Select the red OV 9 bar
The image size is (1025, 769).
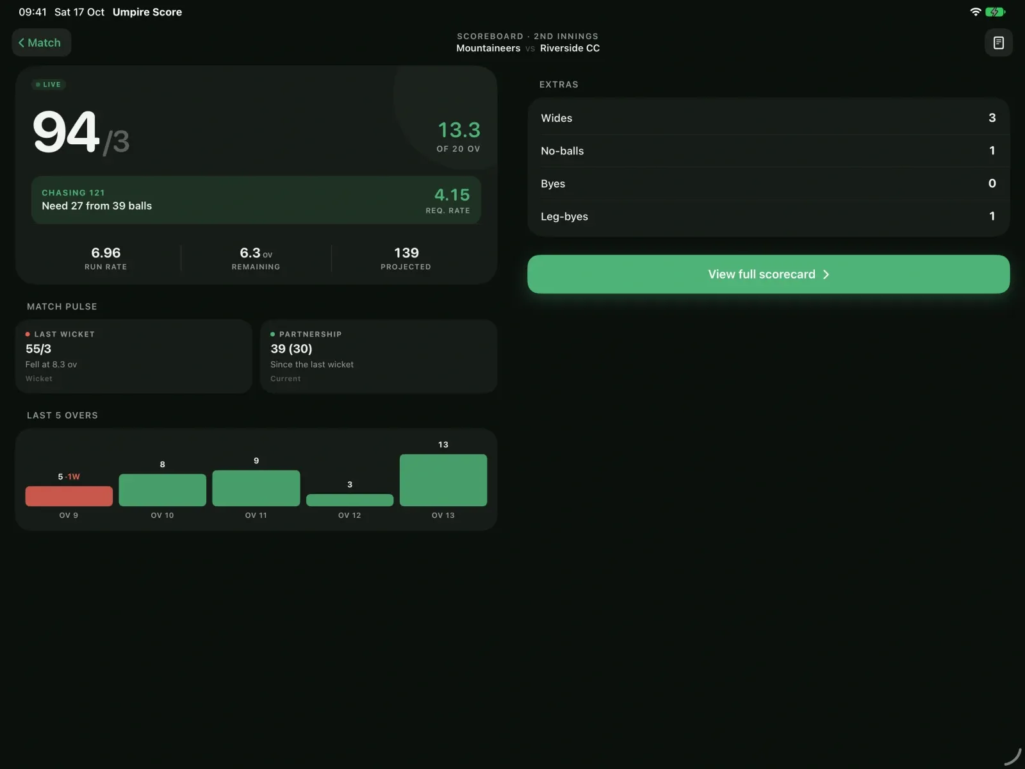pos(69,496)
